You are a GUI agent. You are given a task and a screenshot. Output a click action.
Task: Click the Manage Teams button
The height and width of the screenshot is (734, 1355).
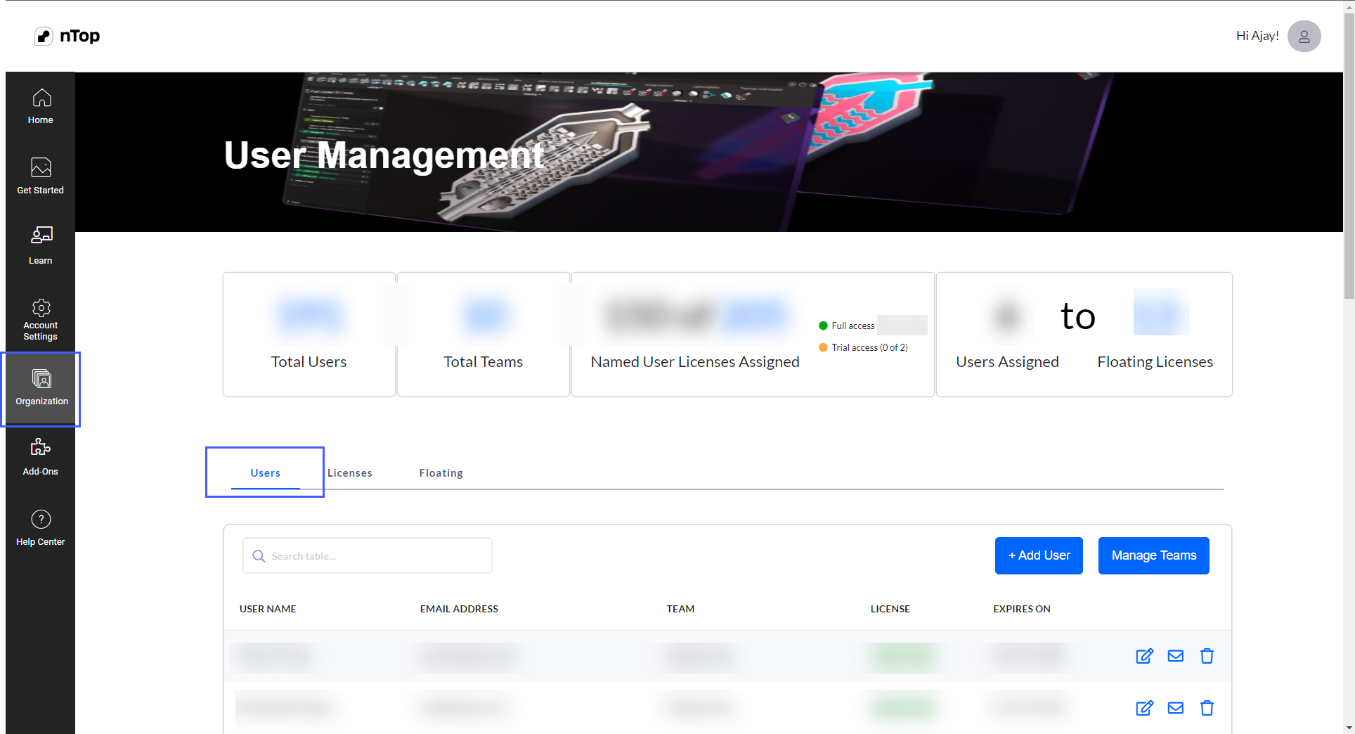(x=1153, y=555)
